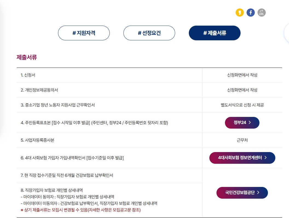Share the page via the KakaoTalk icon
This screenshot has height=218, width=289.
click(x=239, y=13)
